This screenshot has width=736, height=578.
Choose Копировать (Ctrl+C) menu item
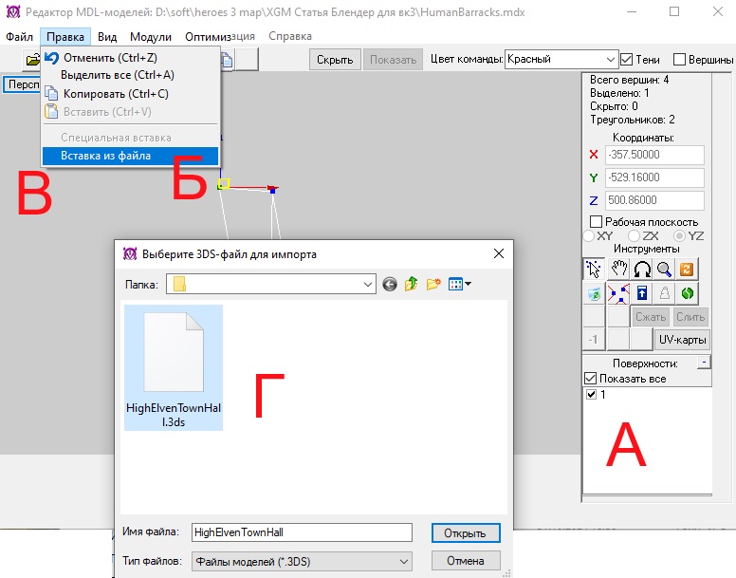[131, 94]
